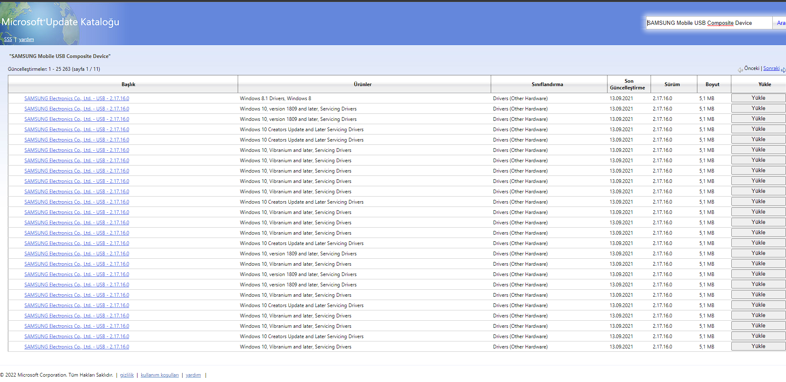Click the Güncelleştirmeler 1 - 25 263 results count

coord(54,69)
